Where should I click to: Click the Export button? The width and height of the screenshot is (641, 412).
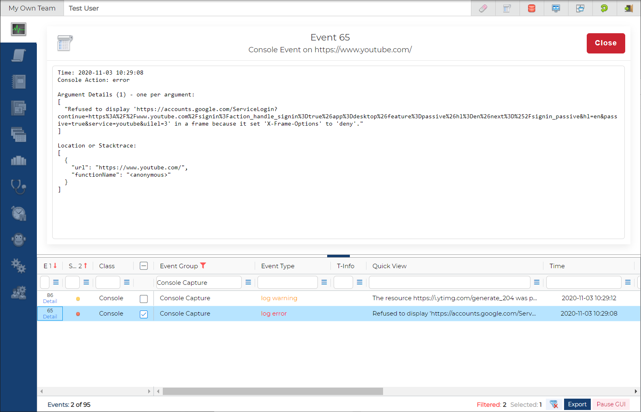click(x=577, y=404)
